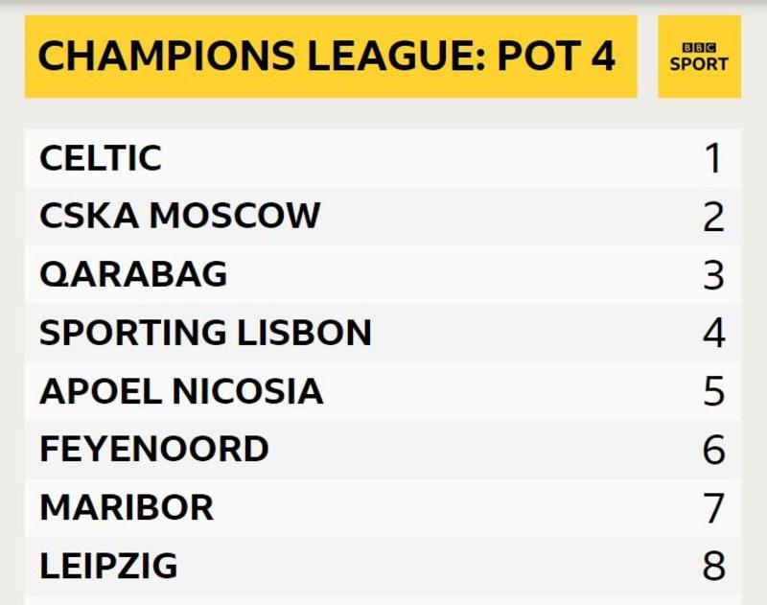Image resolution: width=767 pixels, height=605 pixels.
Task: Click number 7 in the Maribor row
Action: pyautogui.click(x=712, y=508)
